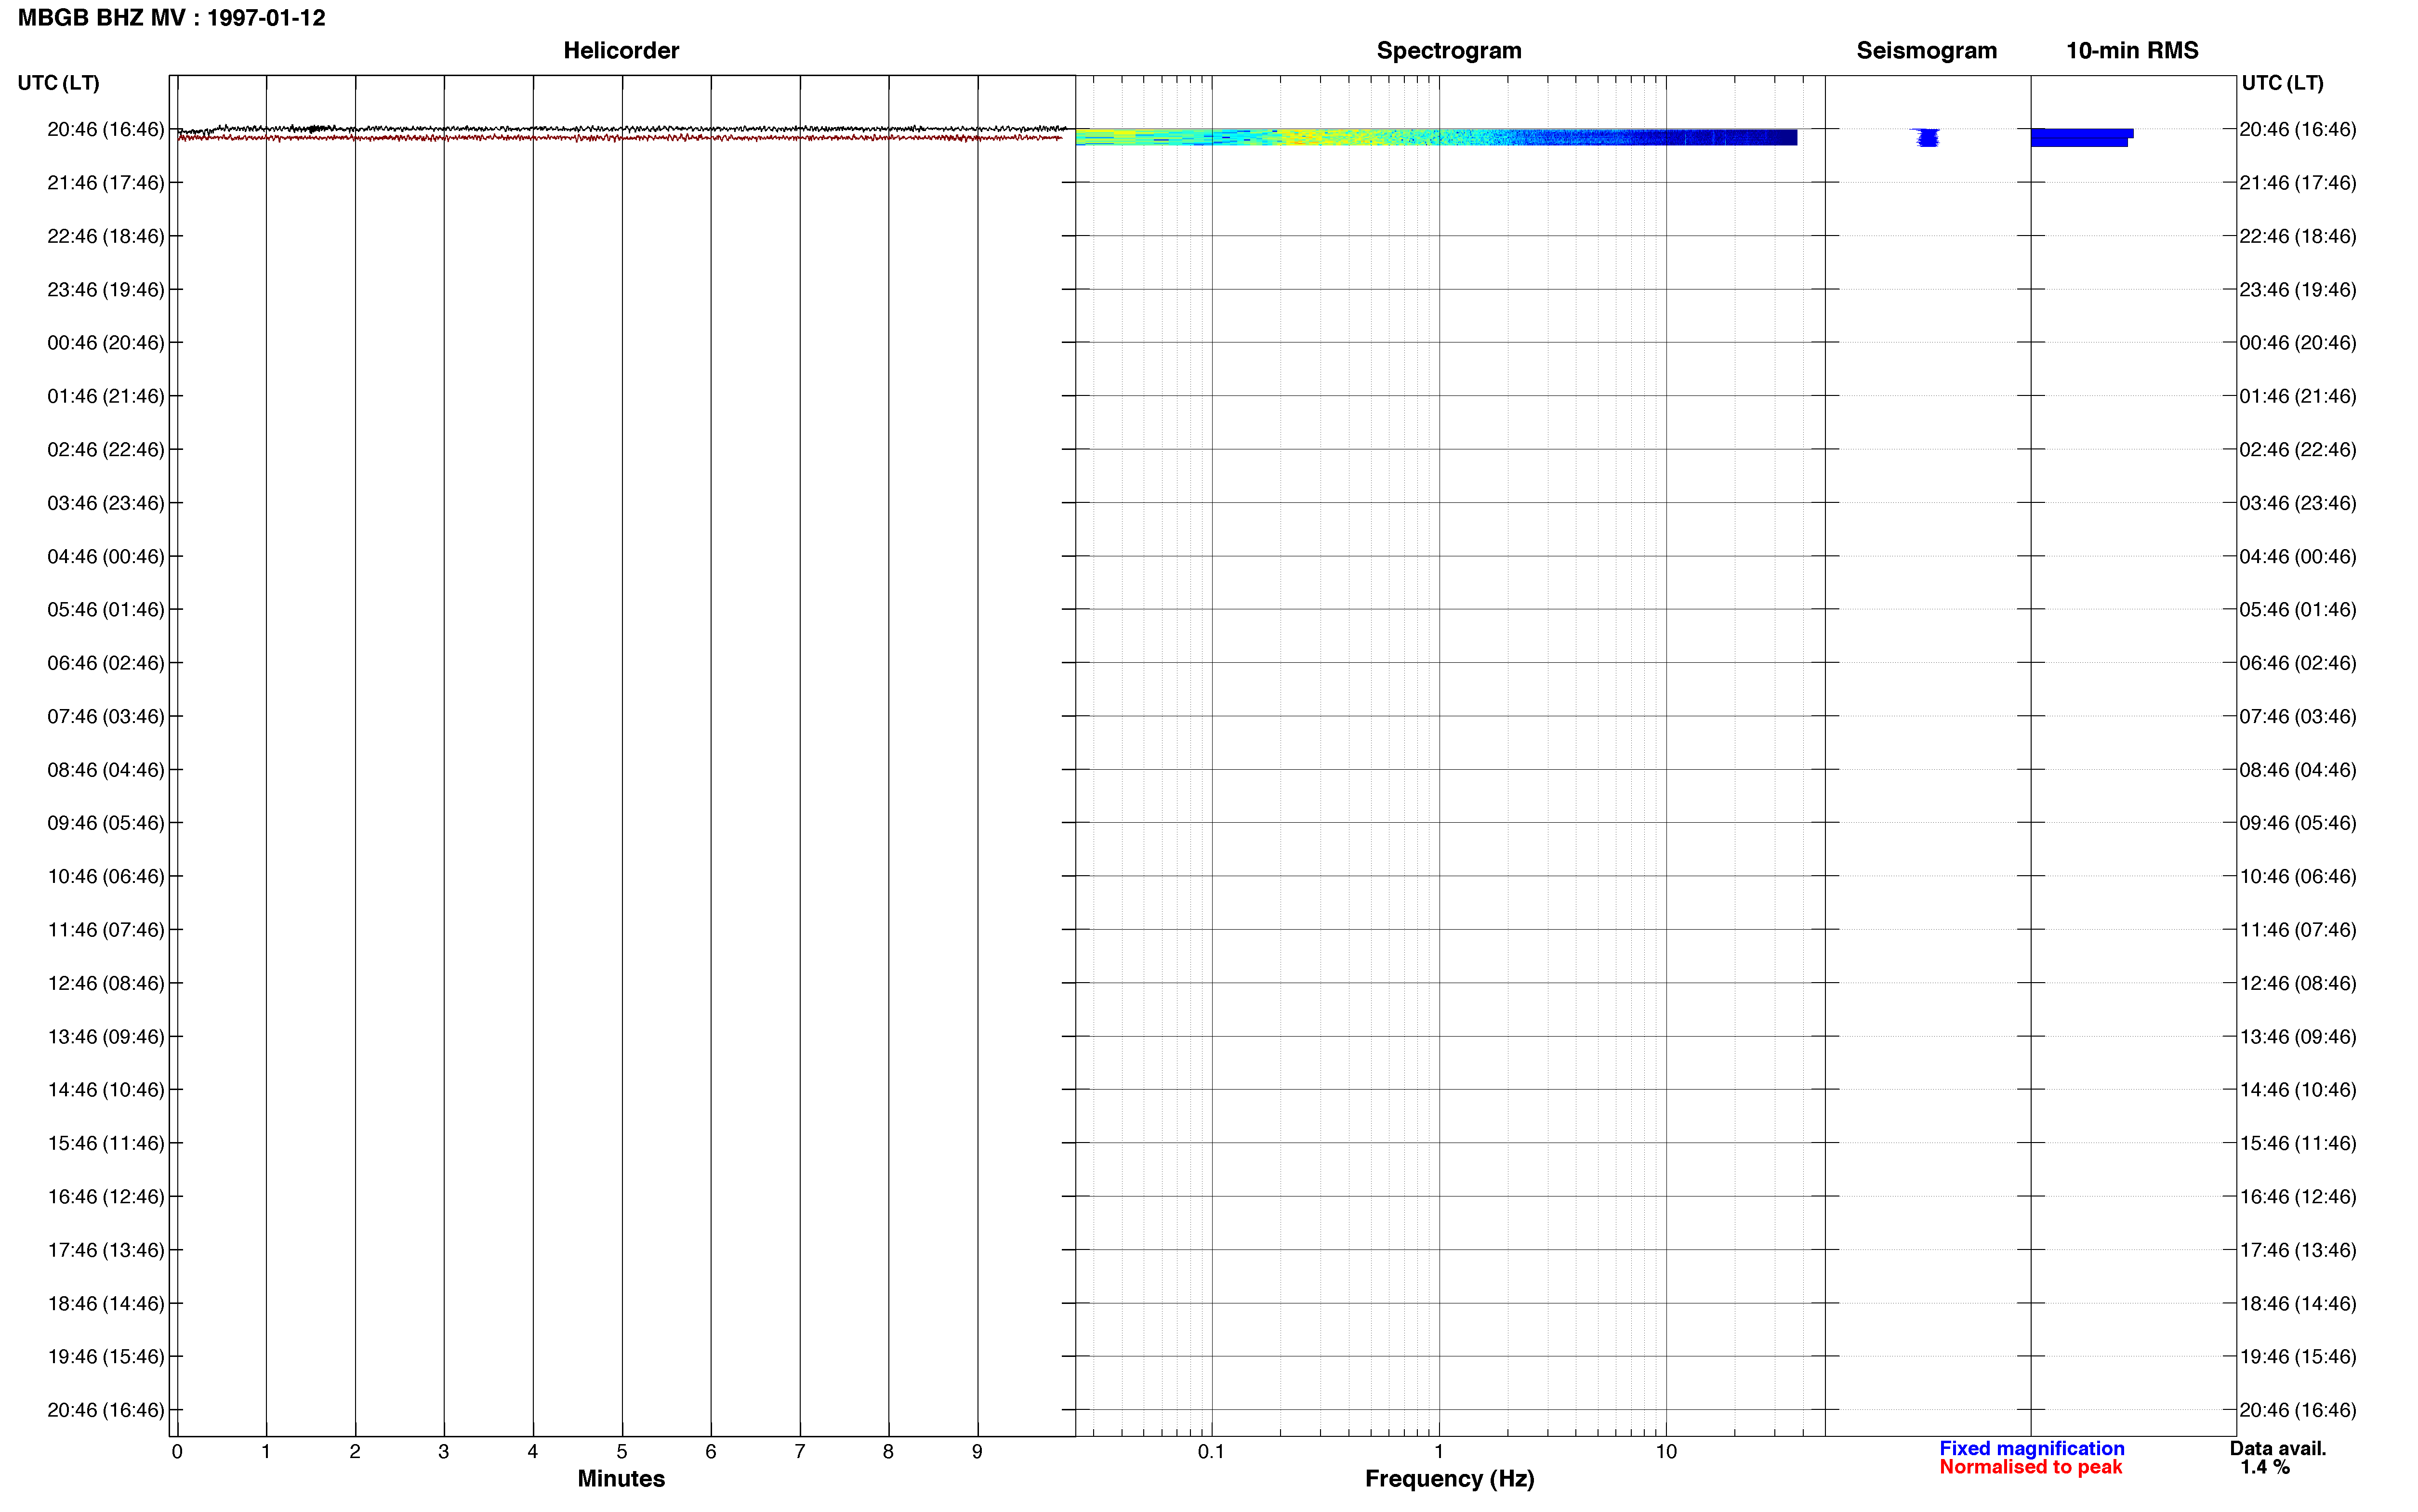Viewport: 2418px width, 1512px height.
Task: Click left time label '02:46 (22:46)'
Action: 106,450
